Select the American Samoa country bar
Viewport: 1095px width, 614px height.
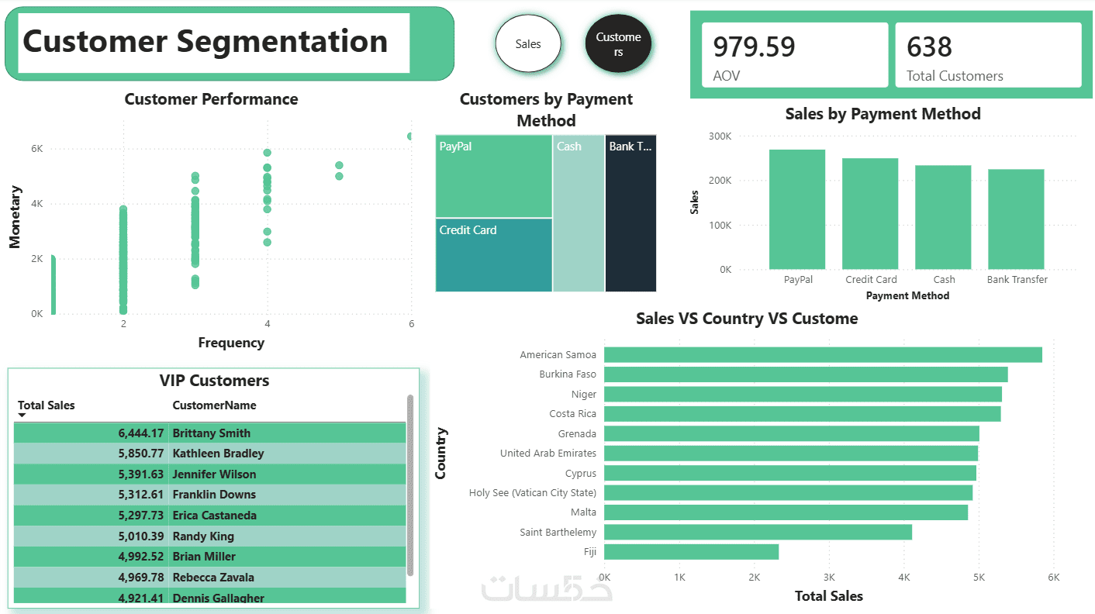[x=823, y=354]
